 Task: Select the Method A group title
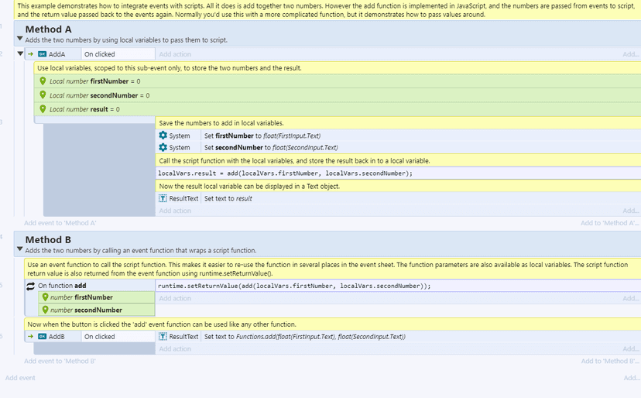pos(48,29)
